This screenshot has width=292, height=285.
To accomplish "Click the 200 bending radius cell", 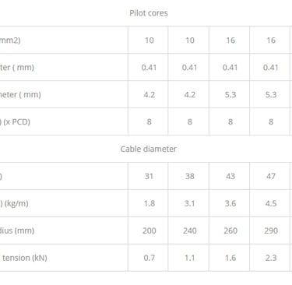I will [x=149, y=230].
